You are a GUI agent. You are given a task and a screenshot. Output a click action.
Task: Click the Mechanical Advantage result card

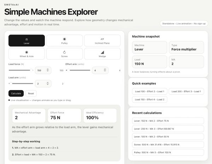[29, 115]
